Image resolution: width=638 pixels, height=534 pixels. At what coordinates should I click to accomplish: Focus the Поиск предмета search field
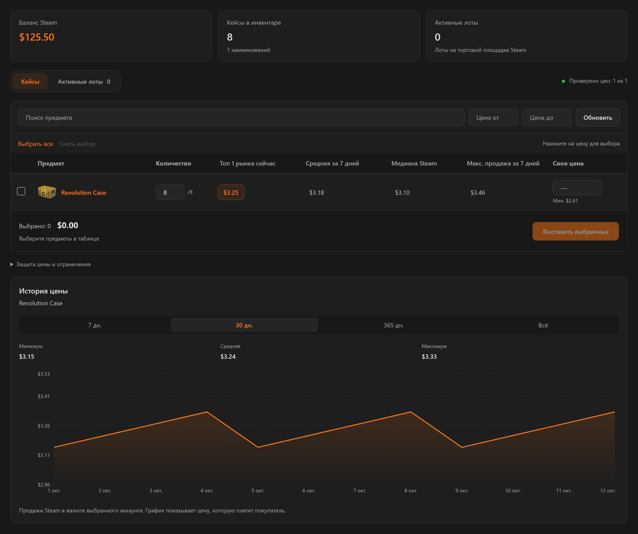click(241, 117)
